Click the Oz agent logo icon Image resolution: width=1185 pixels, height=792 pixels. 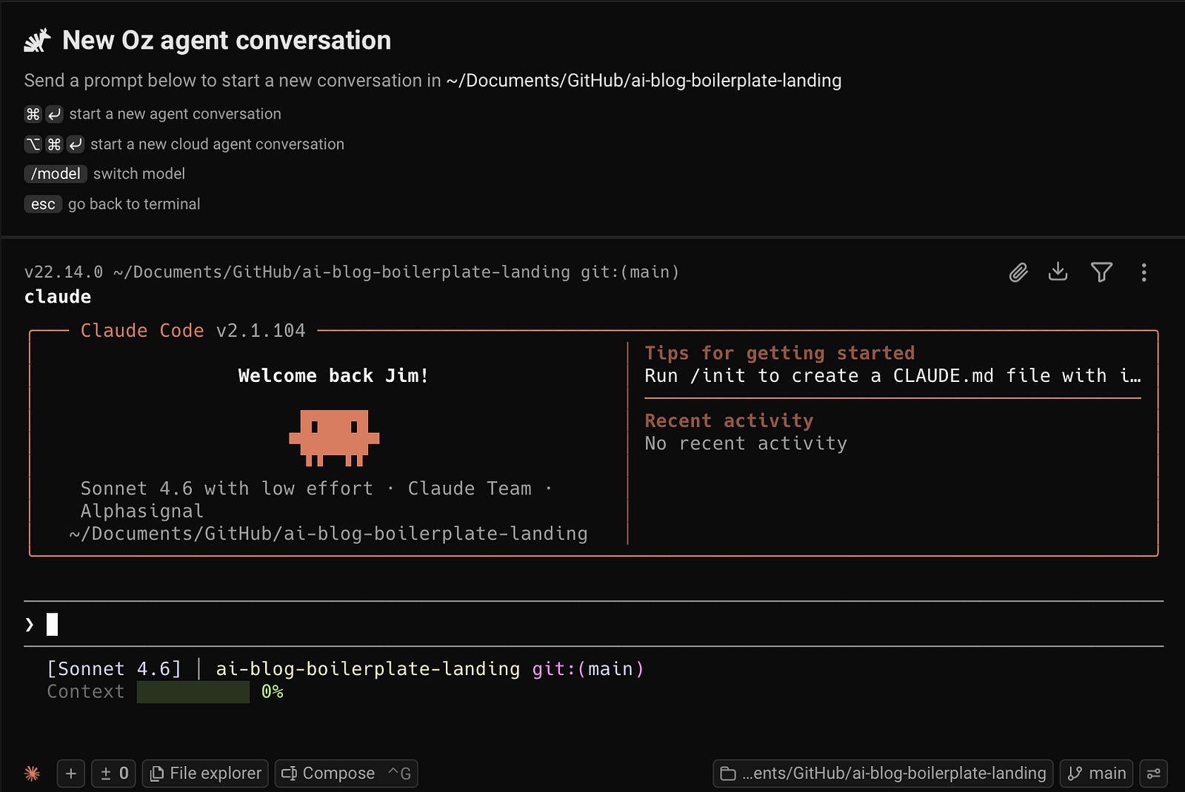tap(37, 41)
